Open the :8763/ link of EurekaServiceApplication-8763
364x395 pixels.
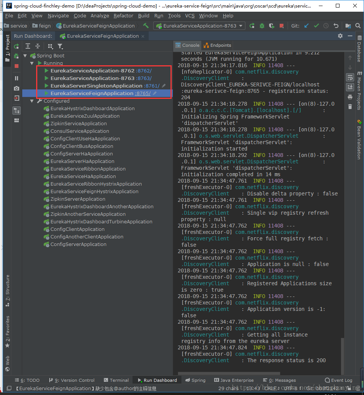pyautogui.click(x=144, y=78)
